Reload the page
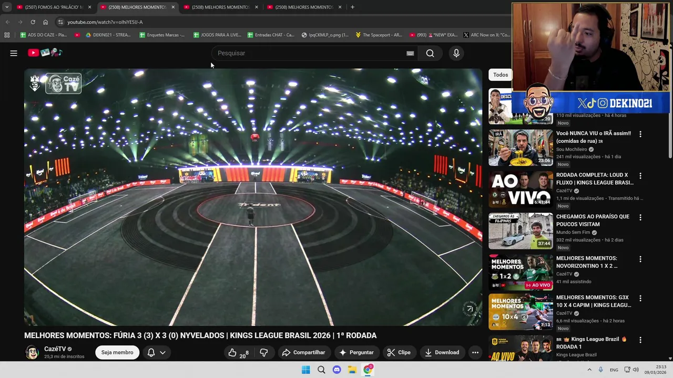 [x=33, y=22]
